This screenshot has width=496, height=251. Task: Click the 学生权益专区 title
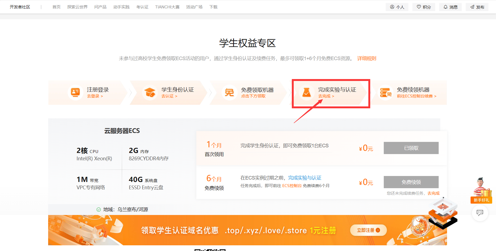pos(247,43)
